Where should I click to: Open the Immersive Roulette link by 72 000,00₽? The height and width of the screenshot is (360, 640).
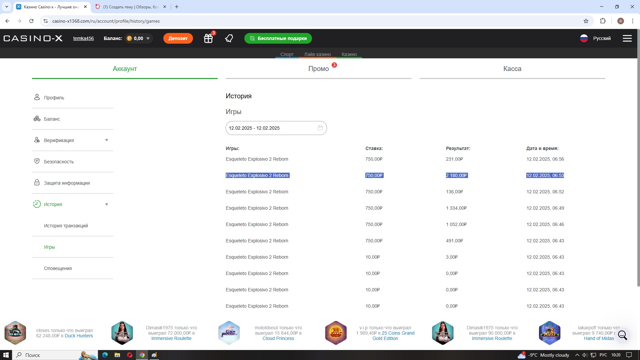pos(171,338)
